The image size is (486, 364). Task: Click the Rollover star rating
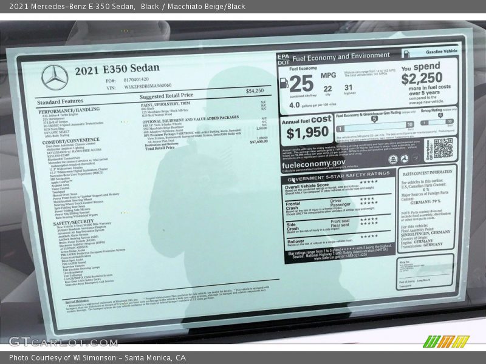click(369, 236)
